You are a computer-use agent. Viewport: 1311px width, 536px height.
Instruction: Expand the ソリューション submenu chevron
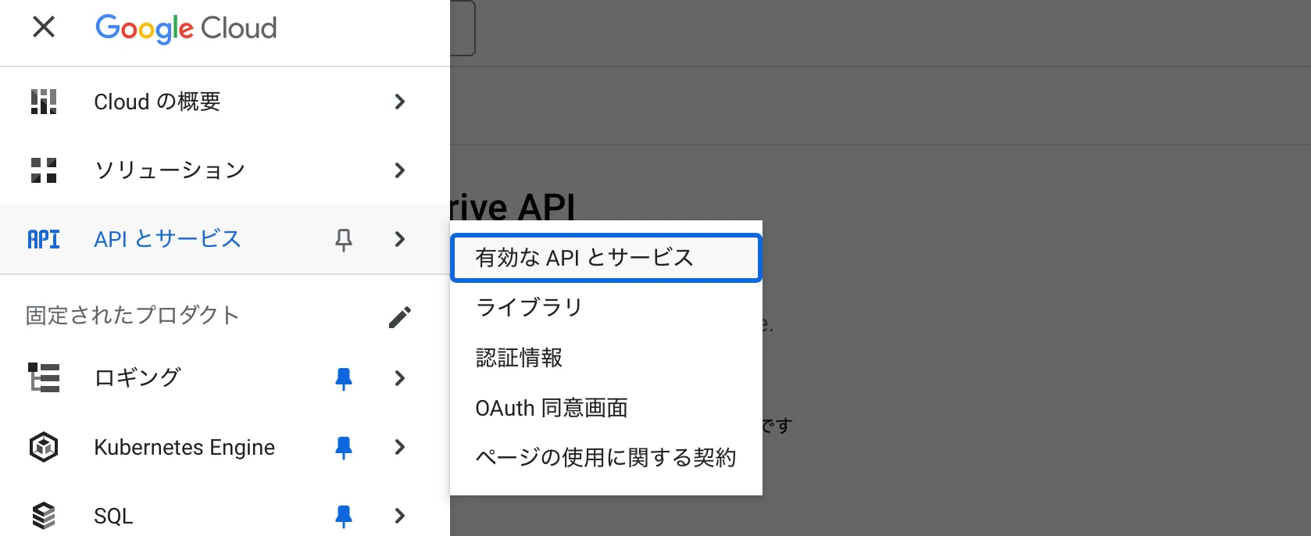tap(399, 170)
